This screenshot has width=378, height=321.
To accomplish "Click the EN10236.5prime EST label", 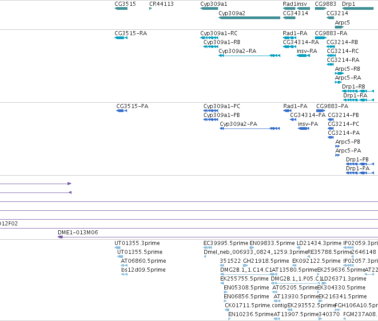I will point(251,314).
